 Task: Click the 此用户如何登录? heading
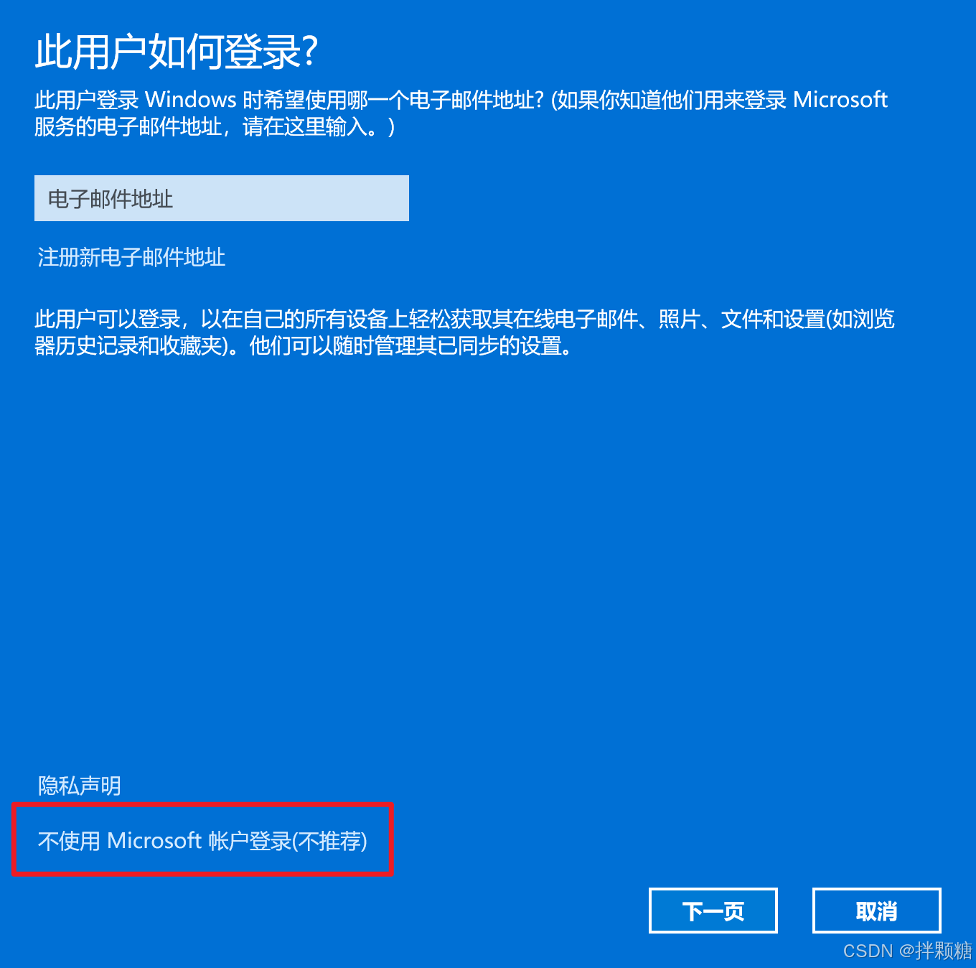pos(177,52)
